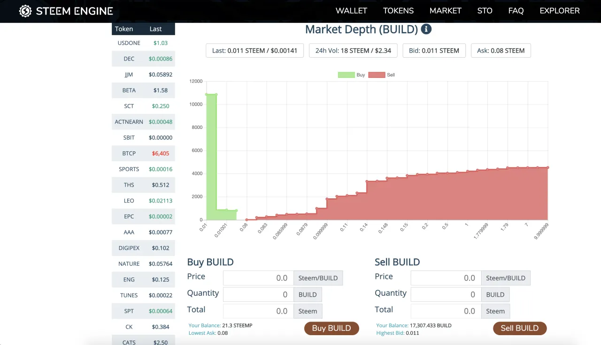Viewport: 601px width, 345px height.
Task: Click the Steem/BUILD unit label under Buy Price
Action: (318, 278)
